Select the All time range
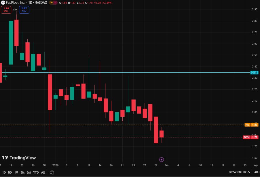 [43, 172]
